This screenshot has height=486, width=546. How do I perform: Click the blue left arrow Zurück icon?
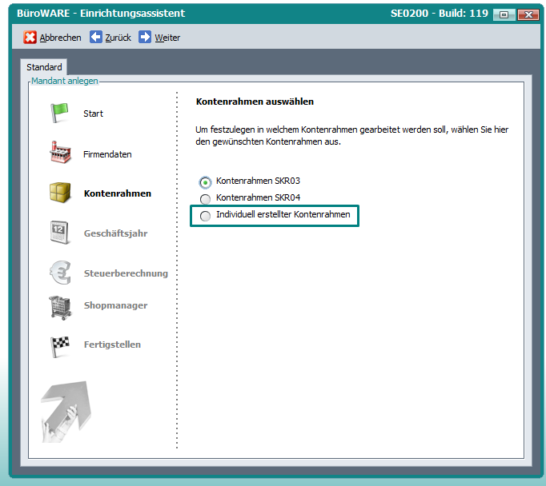point(95,38)
